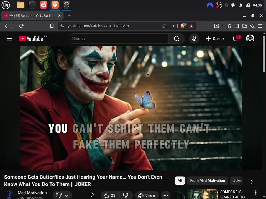This screenshot has height=199, width=266.
Task: Open options for SOMEONE IS SCARED video
Action: pyautogui.click(x=256, y=192)
